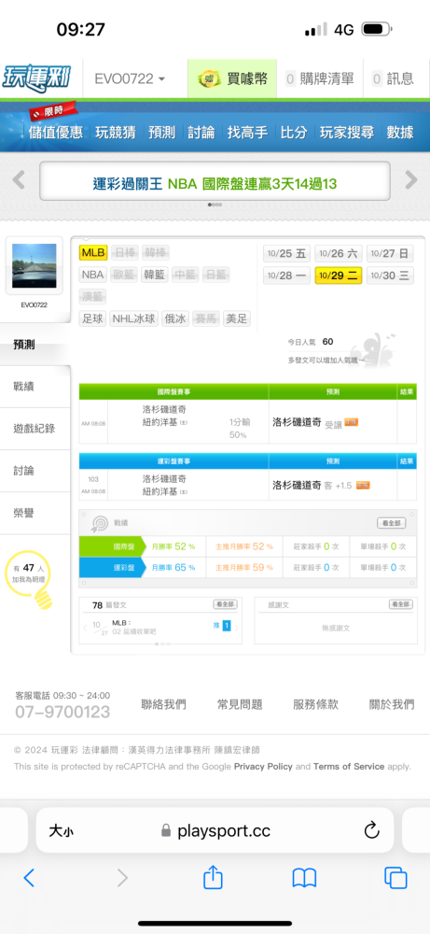Viewport: 430px width, 934px height.
Task: Open 服務條款 footer link
Action: click(316, 704)
